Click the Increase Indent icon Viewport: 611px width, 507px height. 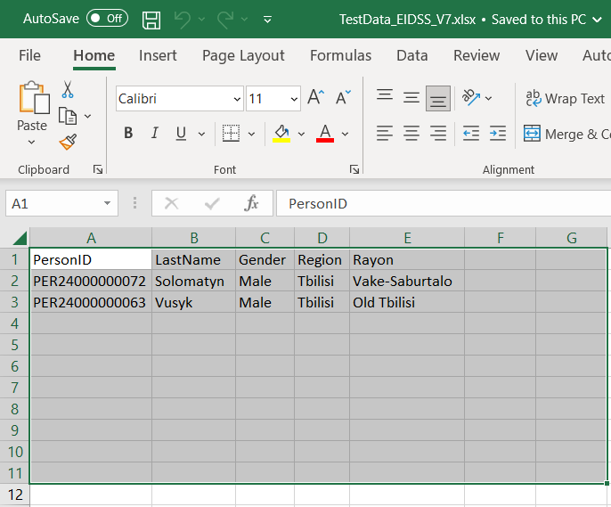click(498, 134)
